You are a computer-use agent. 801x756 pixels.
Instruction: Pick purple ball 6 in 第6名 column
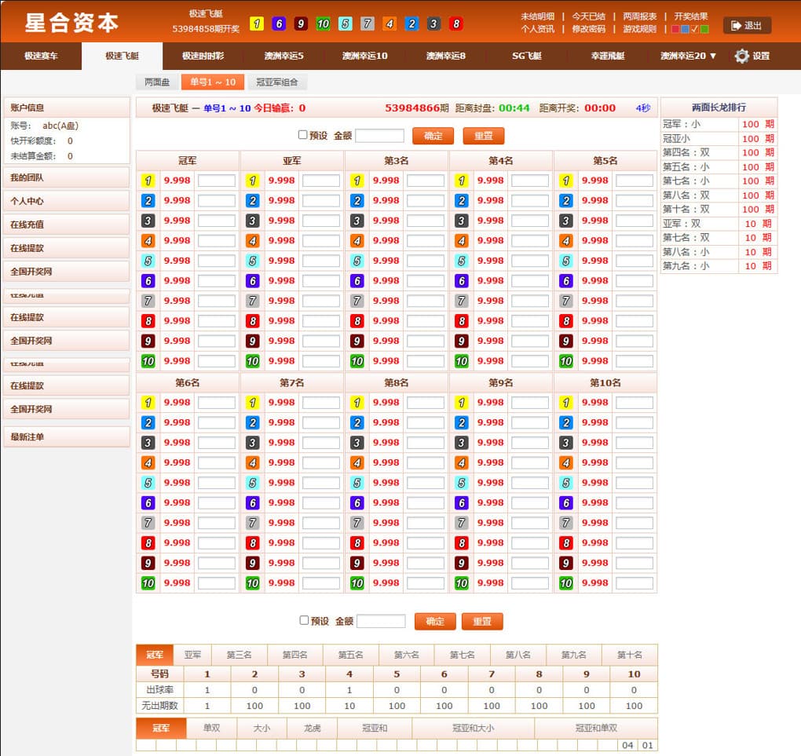tap(148, 502)
